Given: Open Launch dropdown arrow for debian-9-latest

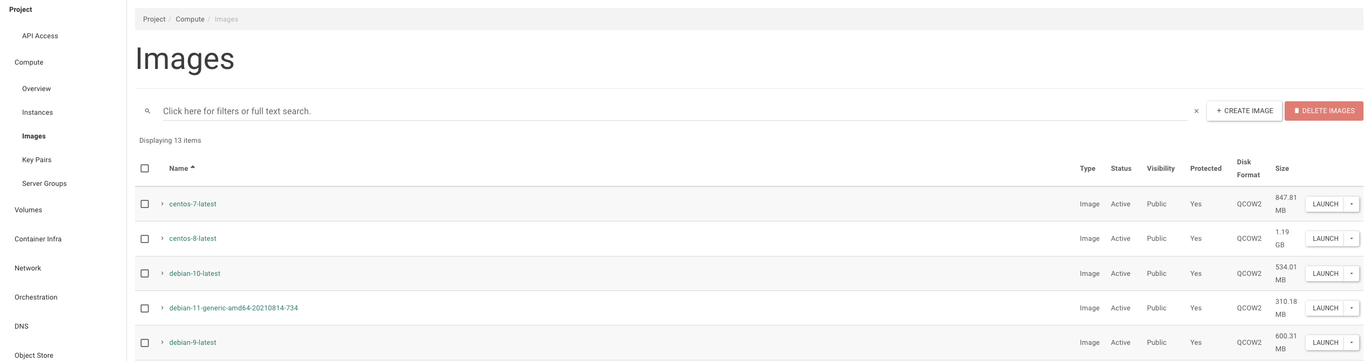Looking at the screenshot, I should 1351,343.
